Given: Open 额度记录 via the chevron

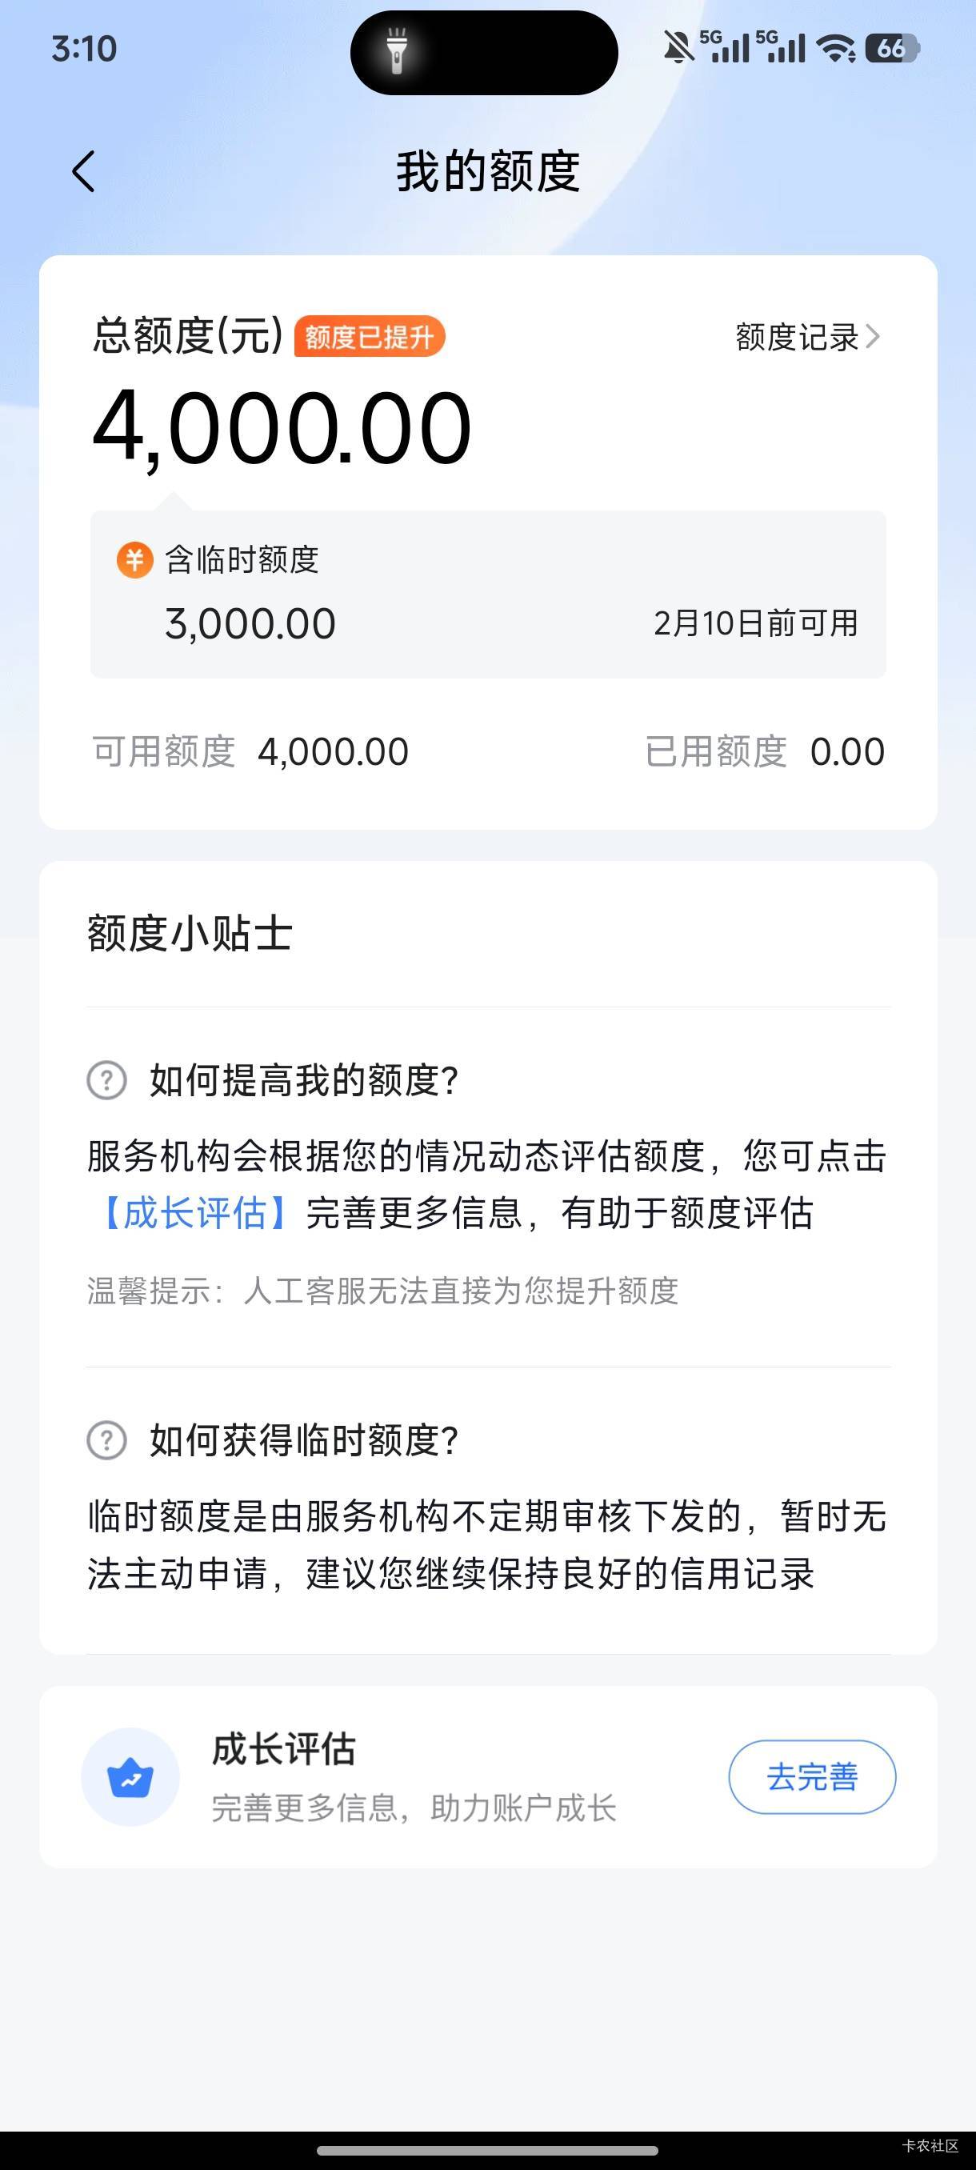Looking at the screenshot, I should coord(873,337).
